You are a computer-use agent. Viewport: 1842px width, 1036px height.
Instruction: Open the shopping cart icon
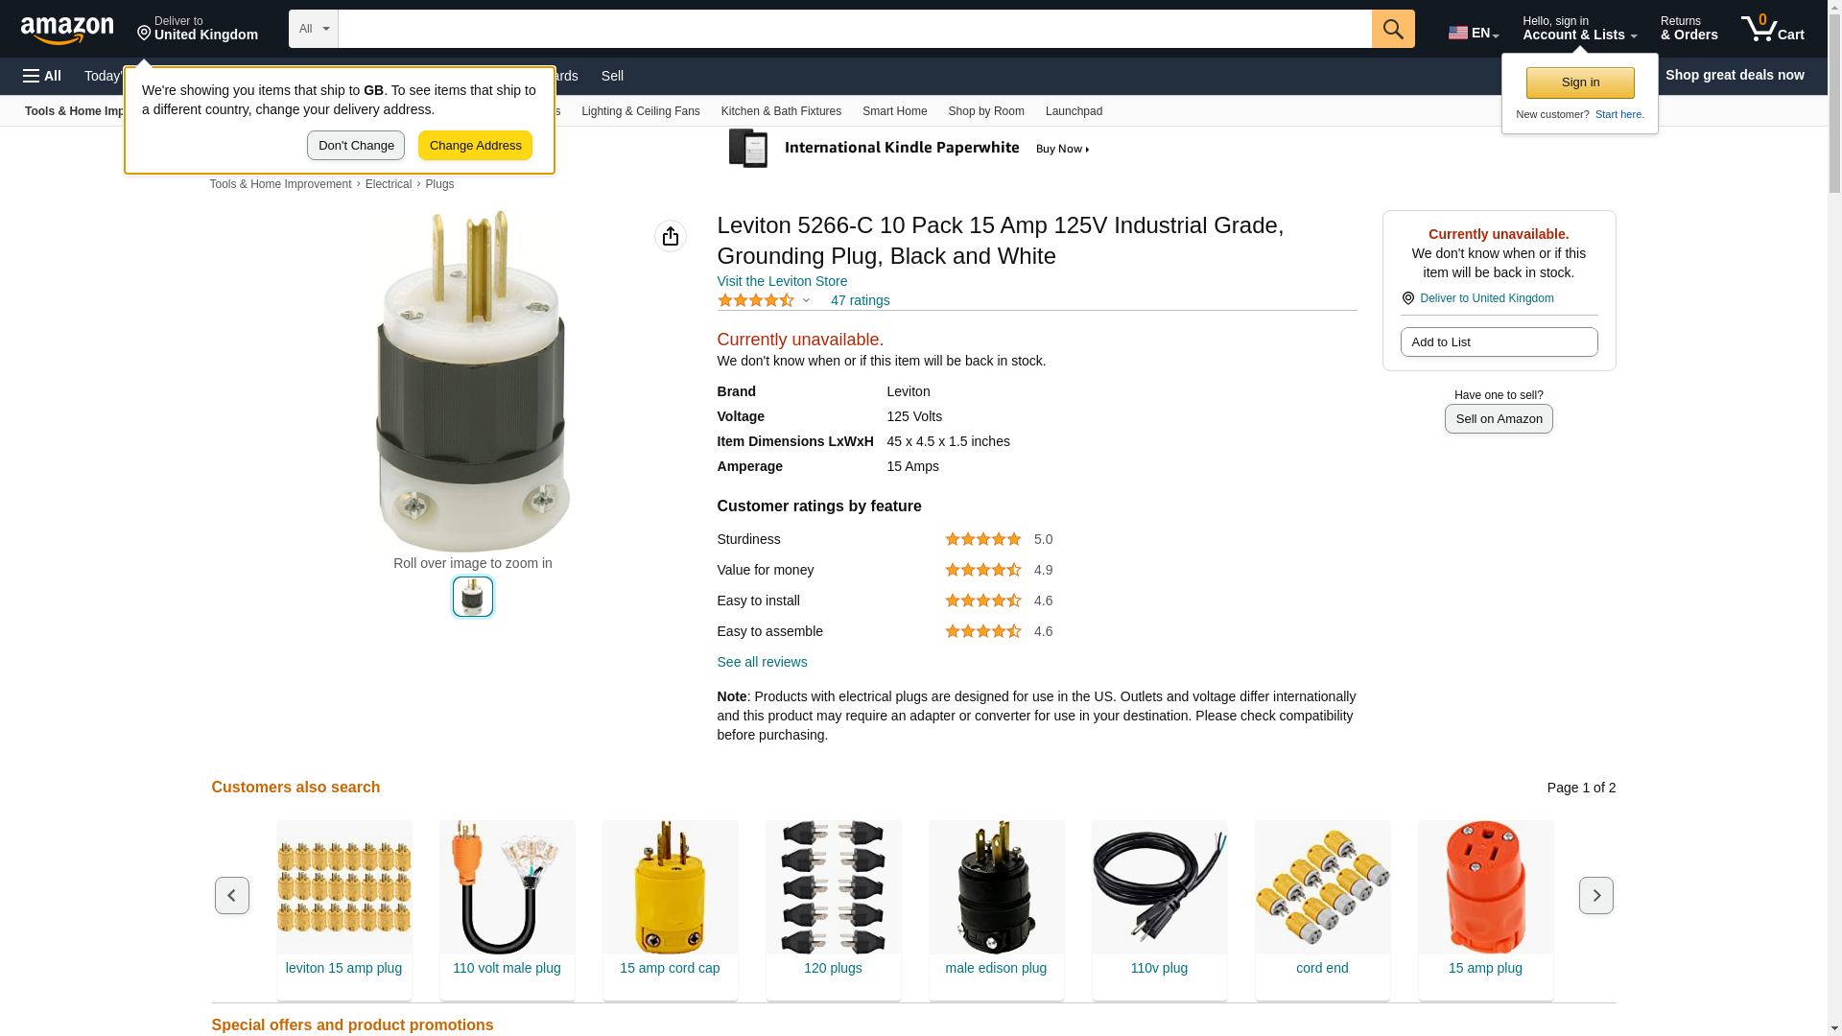click(1772, 29)
